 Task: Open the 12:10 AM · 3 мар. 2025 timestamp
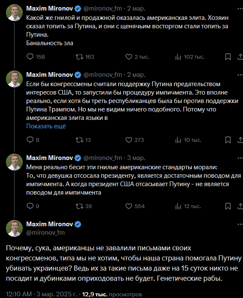41,294
